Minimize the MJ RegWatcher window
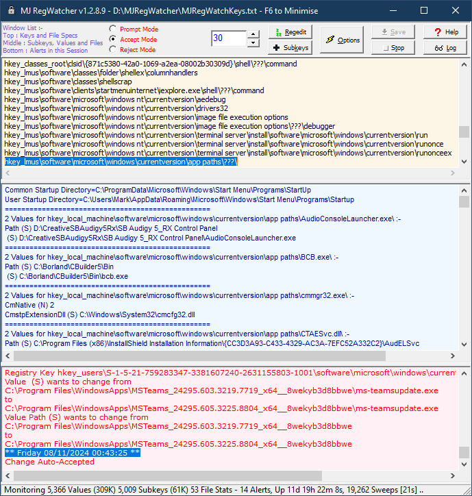Image resolution: width=472 pixels, height=496 pixels. pos(393,10)
